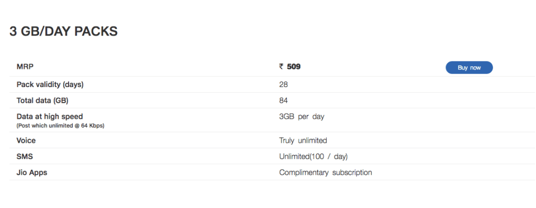Image resolution: width=536 pixels, height=208 pixels.
Task: Click the 3 GB/DAY PACKS heading
Action: (63, 31)
